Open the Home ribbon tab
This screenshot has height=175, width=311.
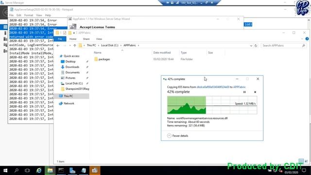pyautogui.click(x=73, y=39)
